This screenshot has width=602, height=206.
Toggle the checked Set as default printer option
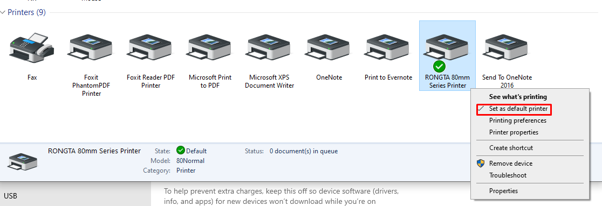[x=514, y=109]
